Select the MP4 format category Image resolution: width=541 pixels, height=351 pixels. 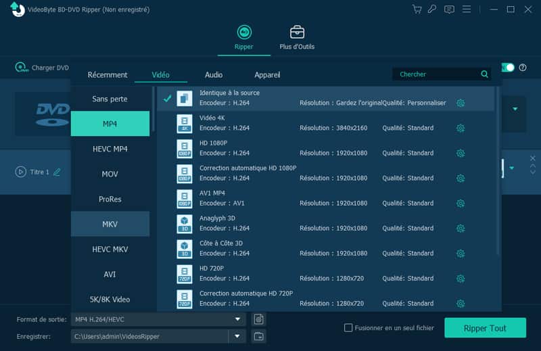[x=110, y=124]
